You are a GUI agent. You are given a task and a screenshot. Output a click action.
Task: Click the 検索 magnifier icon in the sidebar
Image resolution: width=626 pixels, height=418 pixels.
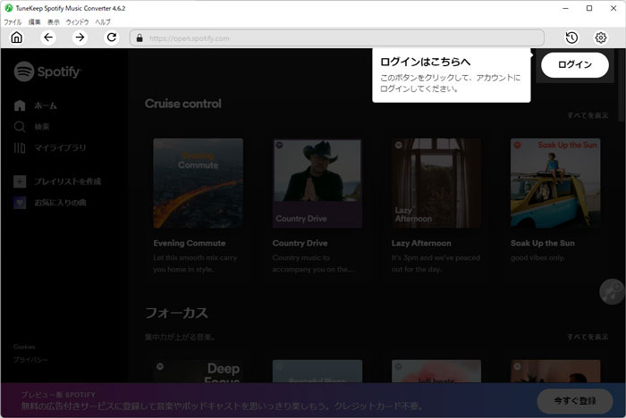tap(20, 127)
